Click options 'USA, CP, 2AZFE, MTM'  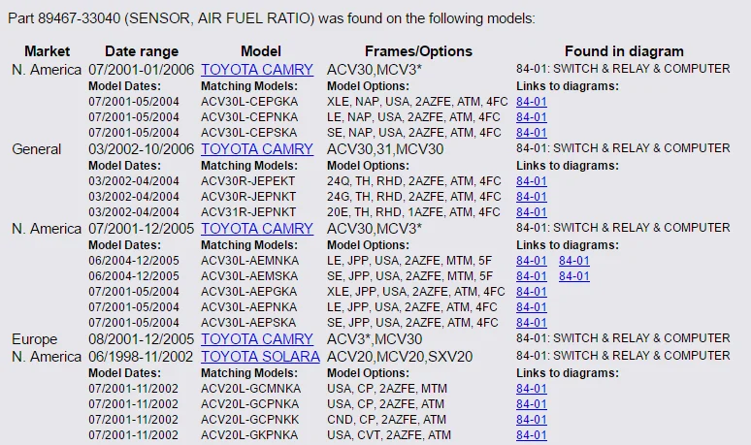coord(387,389)
